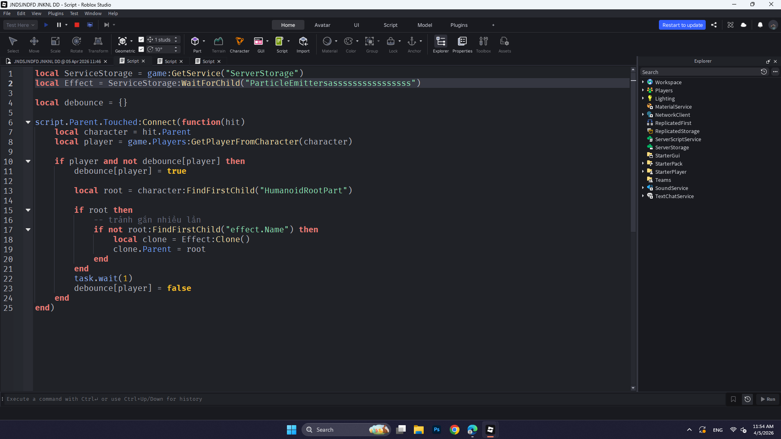Select the Move tool
The image size is (781, 439).
coord(34,41)
